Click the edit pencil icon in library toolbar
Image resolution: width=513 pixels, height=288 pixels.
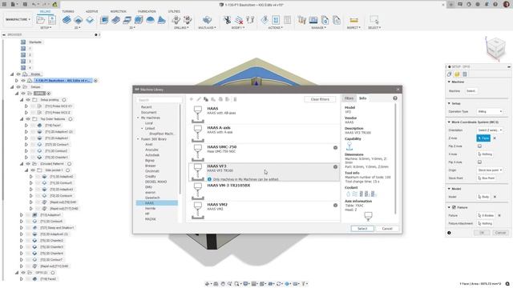(199, 99)
